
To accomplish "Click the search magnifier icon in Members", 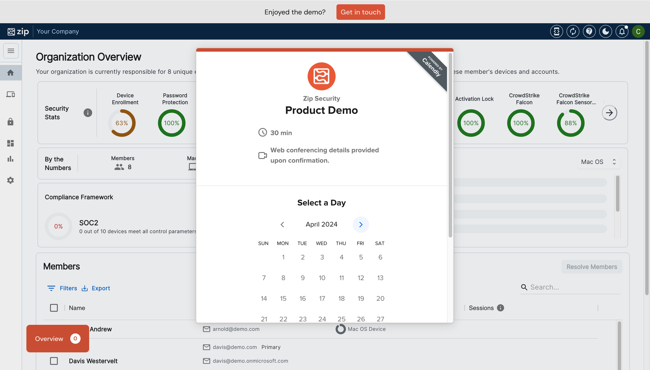I will (x=524, y=287).
